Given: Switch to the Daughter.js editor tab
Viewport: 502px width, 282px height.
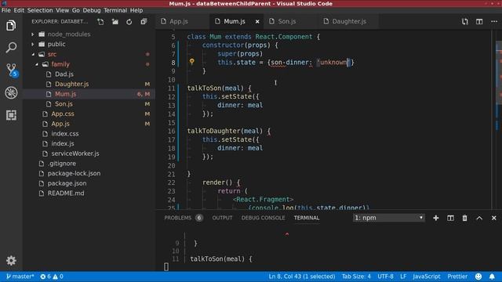Looking at the screenshot, I should (x=348, y=21).
